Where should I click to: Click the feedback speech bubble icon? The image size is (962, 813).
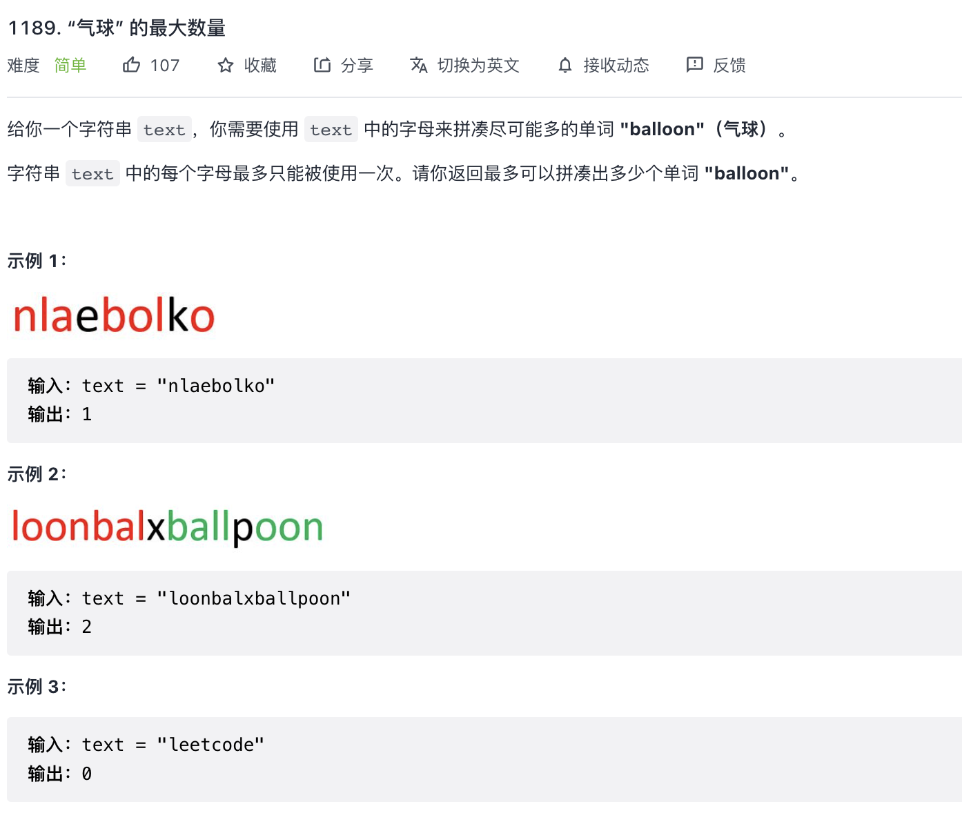[694, 65]
